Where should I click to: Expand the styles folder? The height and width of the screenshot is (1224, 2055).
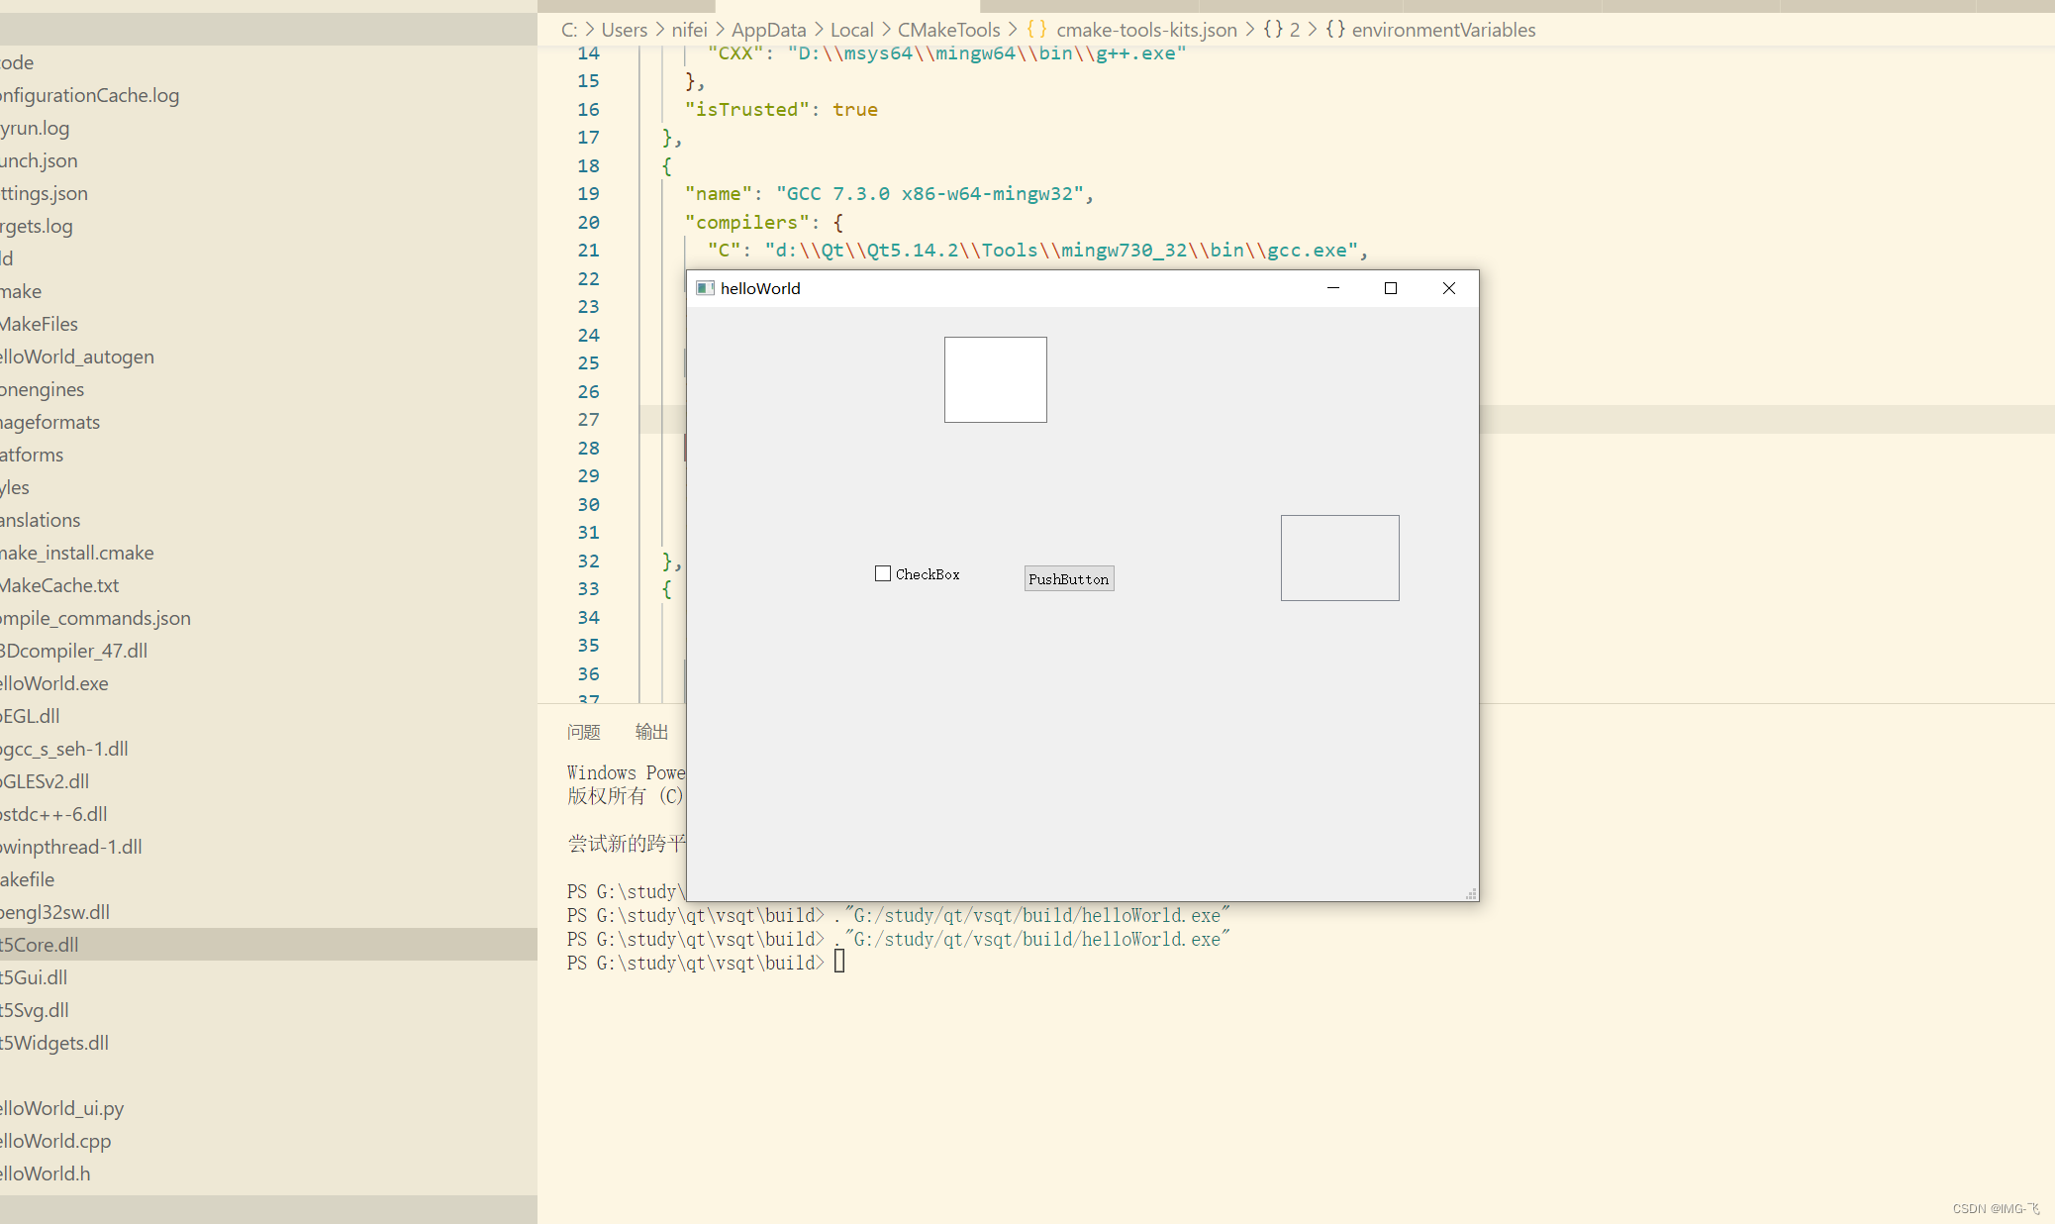click(x=268, y=487)
